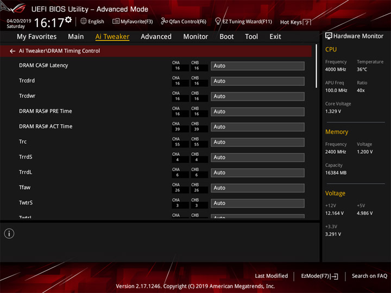Click the TrrdL setting label
391x293 pixels.
click(x=26, y=172)
